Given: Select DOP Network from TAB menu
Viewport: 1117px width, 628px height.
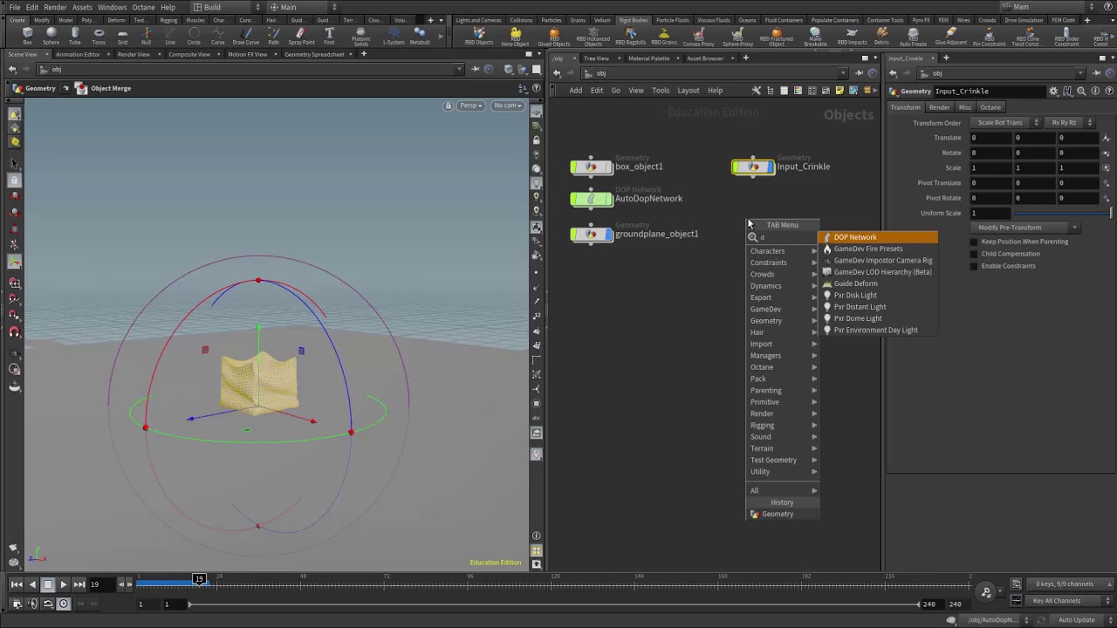Looking at the screenshot, I should pyautogui.click(x=877, y=237).
